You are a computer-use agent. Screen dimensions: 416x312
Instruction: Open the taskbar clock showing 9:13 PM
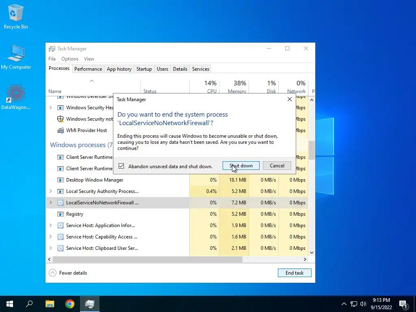coord(381,304)
